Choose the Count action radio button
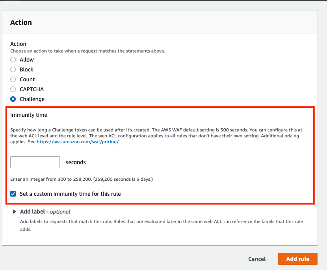The width and height of the screenshot is (327, 270). coord(13,79)
